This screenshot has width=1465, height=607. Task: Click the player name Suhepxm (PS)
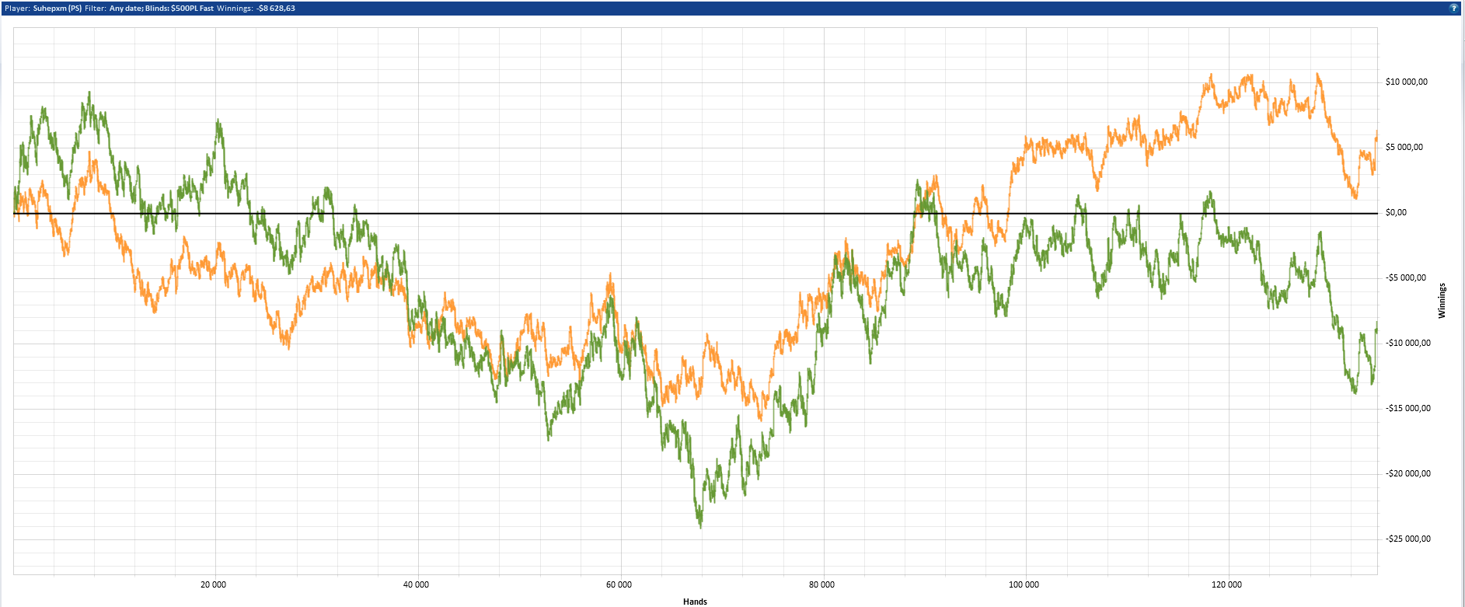[x=58, y=9]
